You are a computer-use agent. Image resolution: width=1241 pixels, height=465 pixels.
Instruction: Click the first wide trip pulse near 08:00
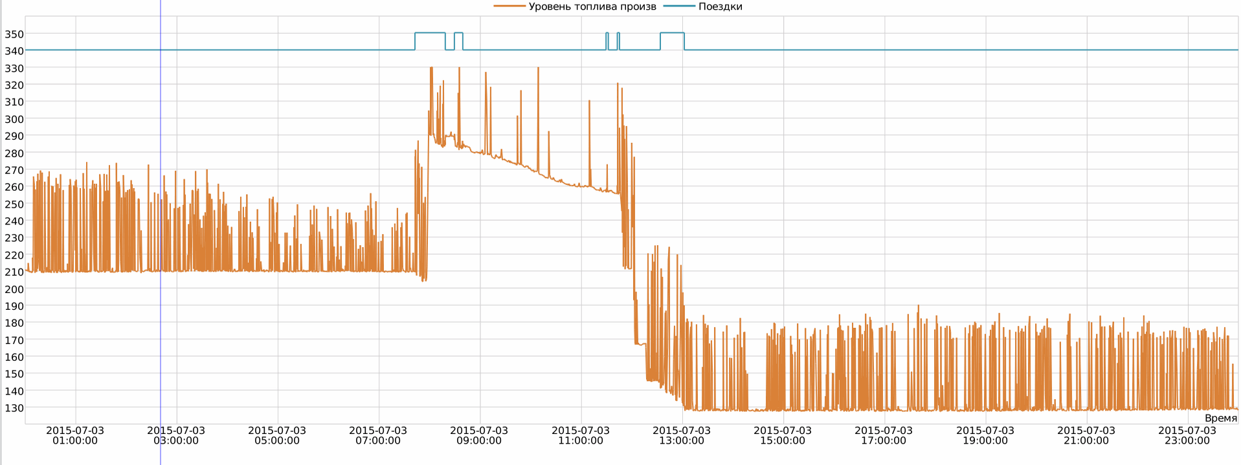pyautogui.click(x=430, y=33)
